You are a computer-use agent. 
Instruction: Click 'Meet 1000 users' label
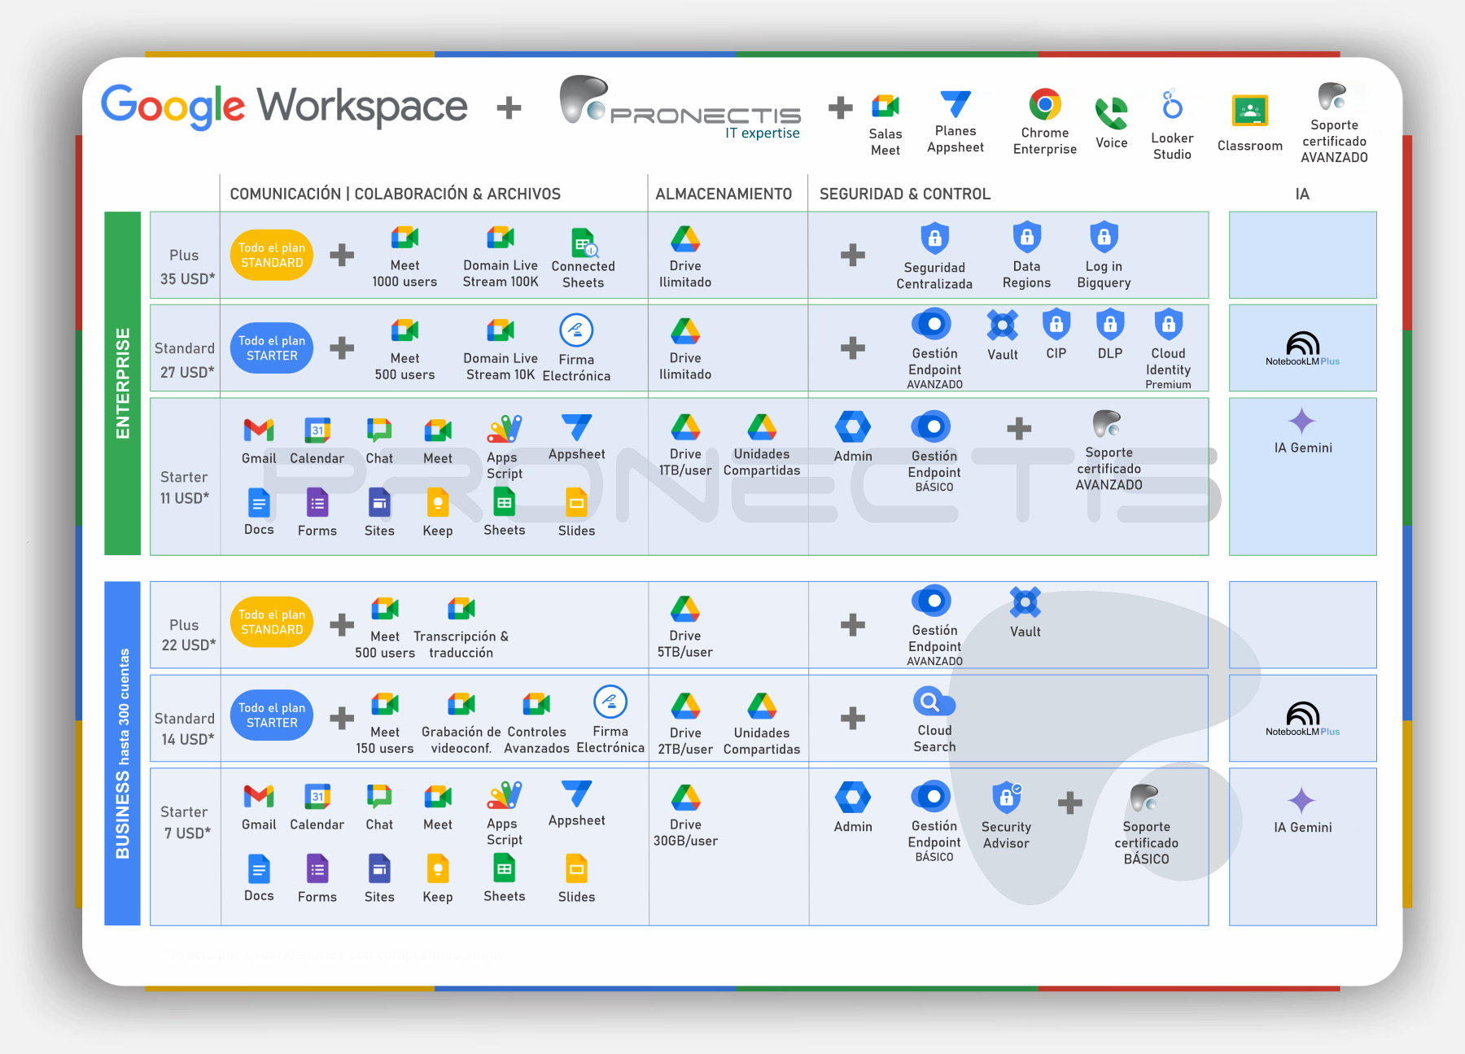(405, 273)
